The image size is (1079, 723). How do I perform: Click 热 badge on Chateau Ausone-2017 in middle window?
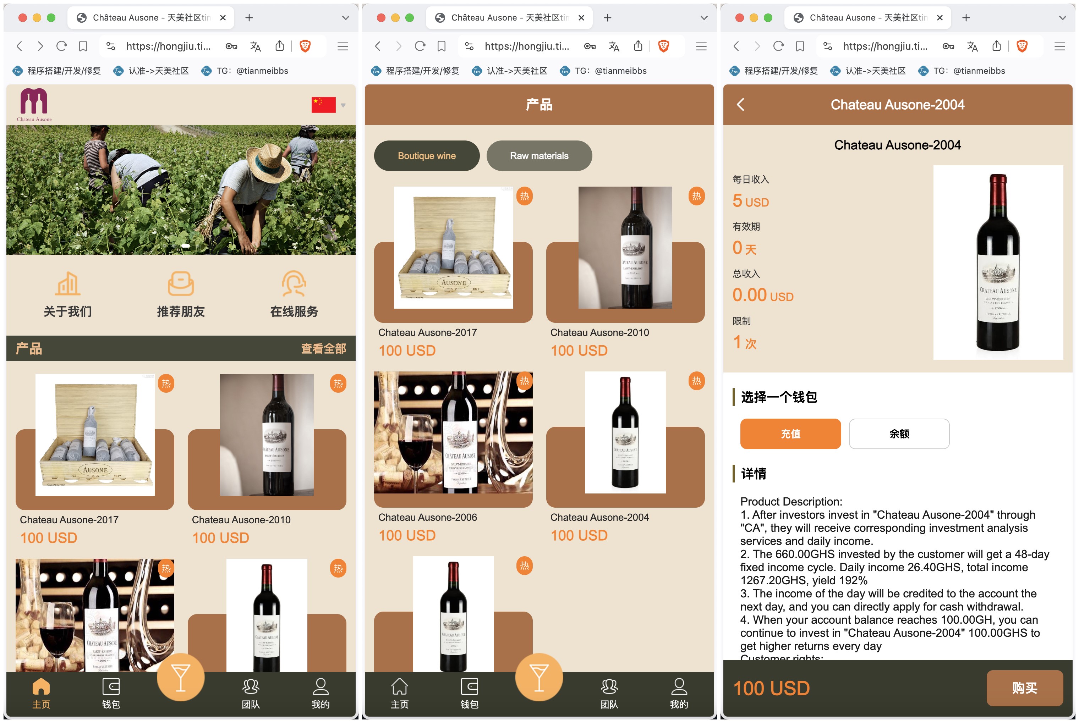tap(525, 196)
